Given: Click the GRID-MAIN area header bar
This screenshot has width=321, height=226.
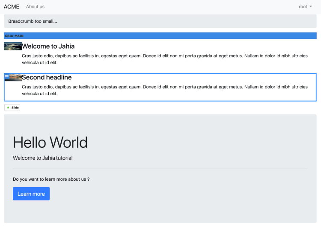Looking at the screenshot, I should 160,36.
